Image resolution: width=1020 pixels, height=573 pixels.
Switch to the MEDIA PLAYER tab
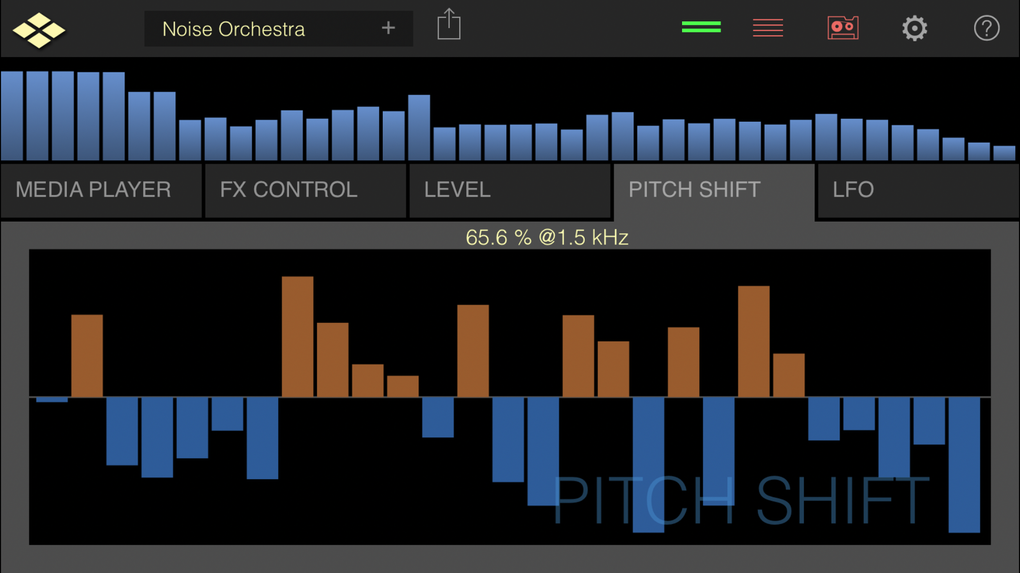click(101, 190)
